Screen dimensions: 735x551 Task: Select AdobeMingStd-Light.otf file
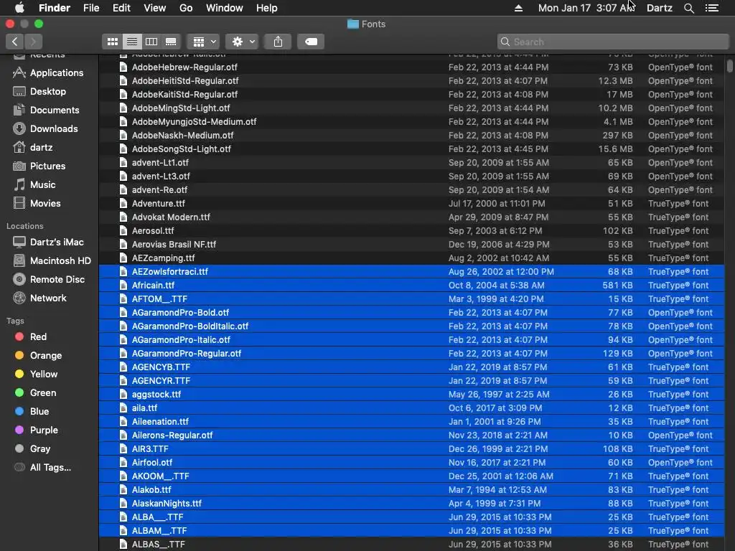coord(411,108)
